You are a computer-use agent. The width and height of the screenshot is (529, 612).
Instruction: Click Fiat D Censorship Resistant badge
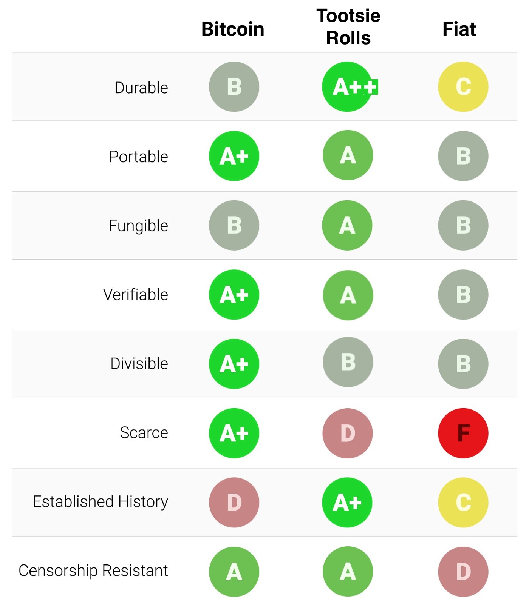click(463, 572)
